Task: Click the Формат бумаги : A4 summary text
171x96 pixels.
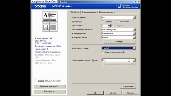Action: click(43, 38)
